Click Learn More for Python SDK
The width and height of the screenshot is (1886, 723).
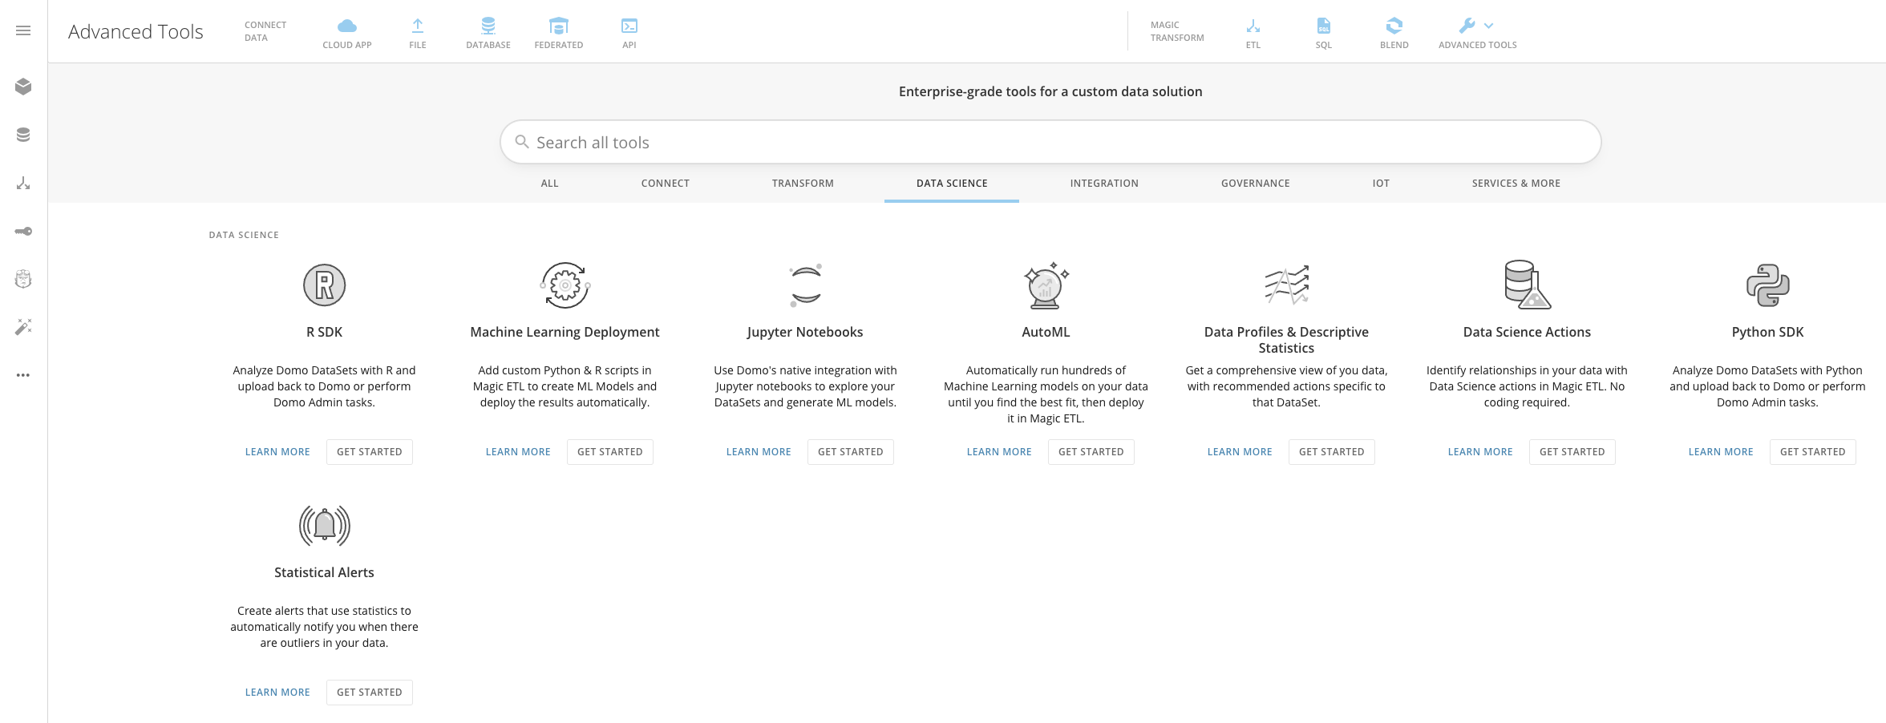(1721, 452)
